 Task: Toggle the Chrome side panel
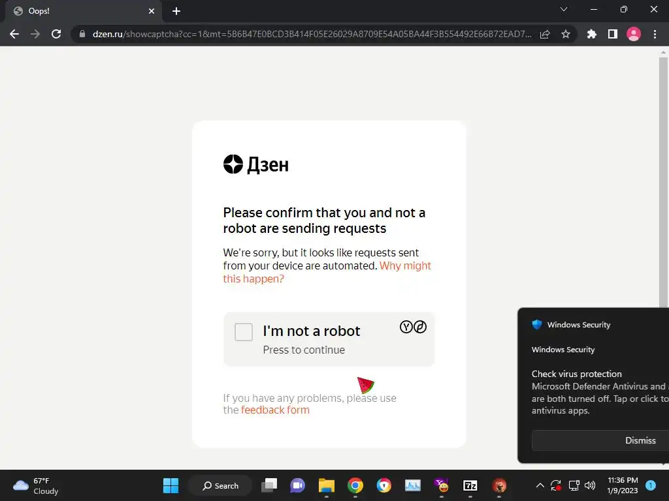click(613, 34)
